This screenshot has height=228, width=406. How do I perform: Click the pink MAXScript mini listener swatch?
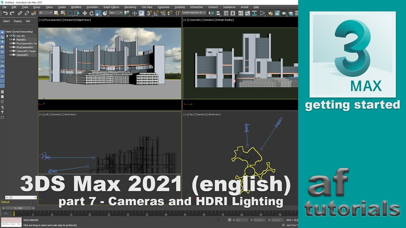tap(11, 219)
